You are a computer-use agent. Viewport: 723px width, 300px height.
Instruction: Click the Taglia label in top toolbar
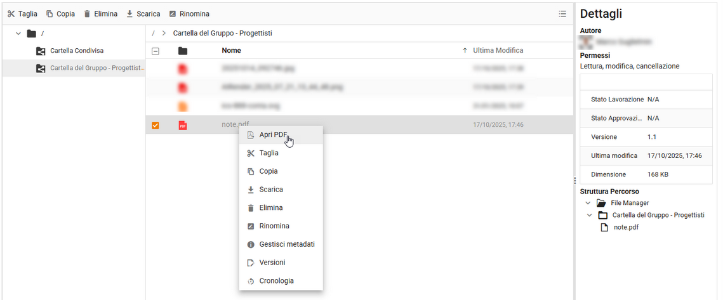click(28, 14)
